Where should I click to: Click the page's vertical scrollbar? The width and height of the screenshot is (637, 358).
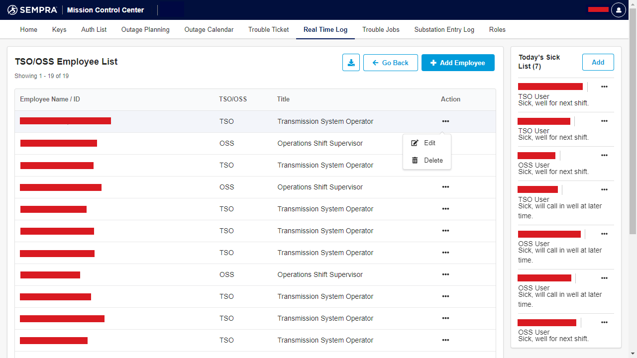click(x=633, y=124)
